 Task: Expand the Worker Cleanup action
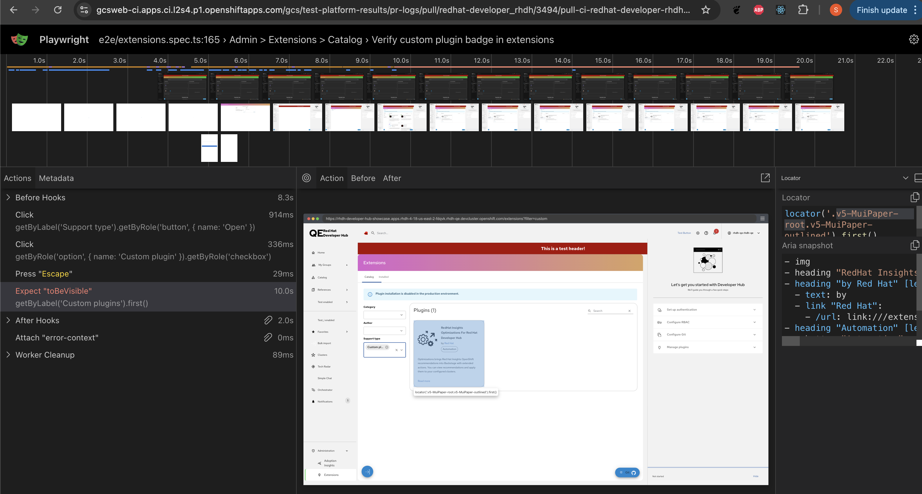pyautogui.click(x=8, y=355)
